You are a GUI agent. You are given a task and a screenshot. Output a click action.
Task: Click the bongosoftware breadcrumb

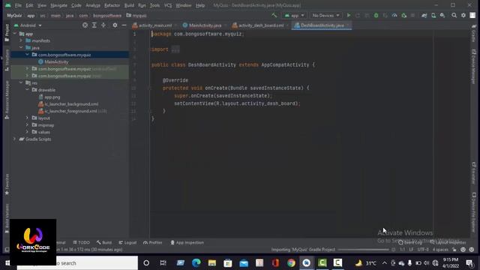tap(107, 15)
